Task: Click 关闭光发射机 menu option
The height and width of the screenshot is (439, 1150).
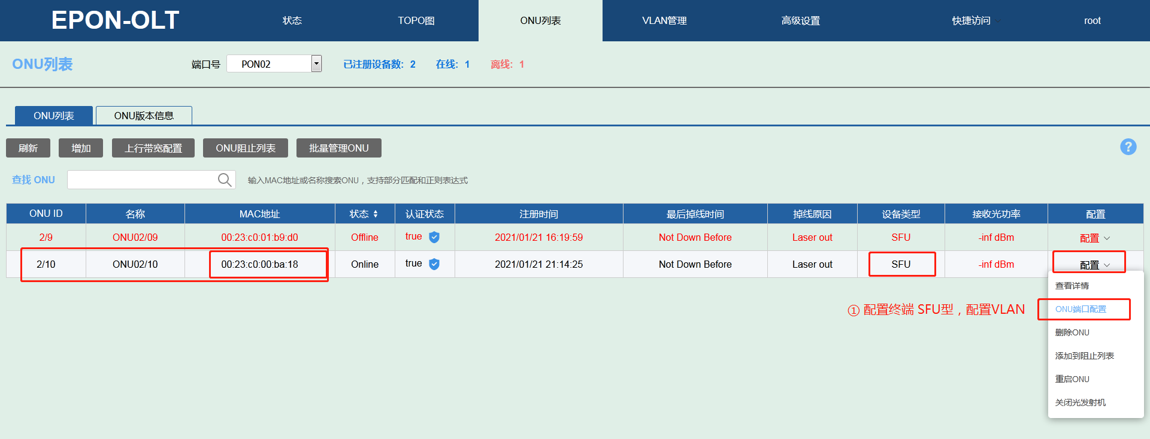Action: [x=1081, y=402]
